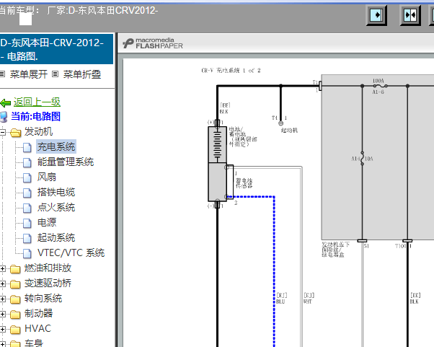Click the 转向系统 folder icon
This screenshot has width=434, height=347.
point(15,299)
